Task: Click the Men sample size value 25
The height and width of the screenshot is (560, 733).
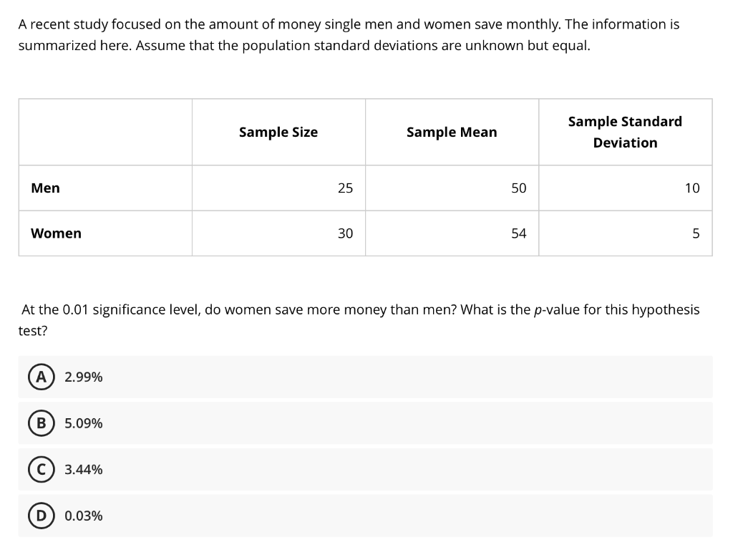Action: click(345, 188)
